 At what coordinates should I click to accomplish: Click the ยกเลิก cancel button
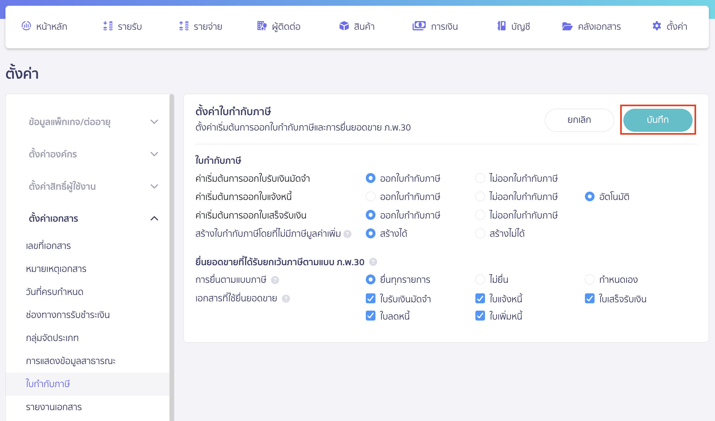pyautogui.click(x=579, y=120)
